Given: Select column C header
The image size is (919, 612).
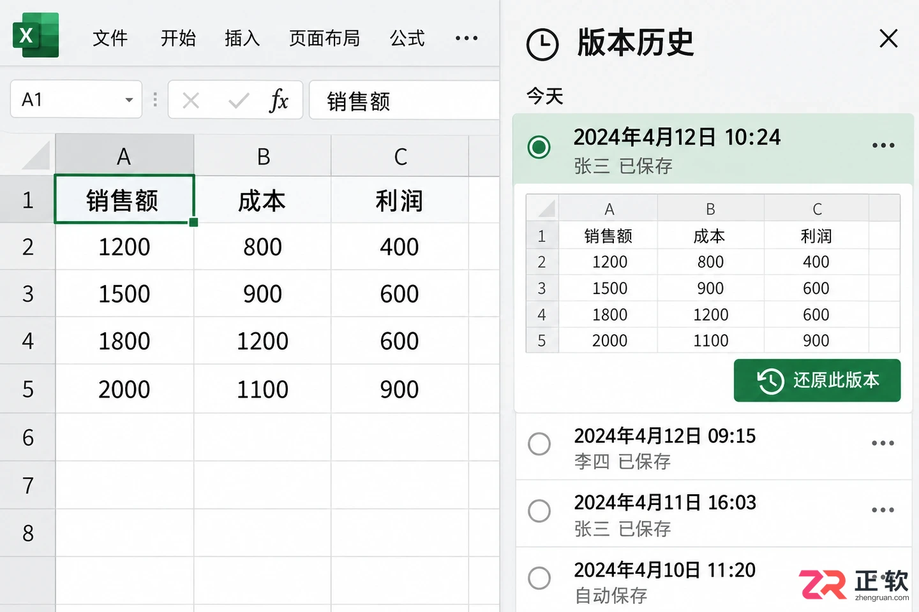Looking at the screenshot, I should (x=400, y=156).
